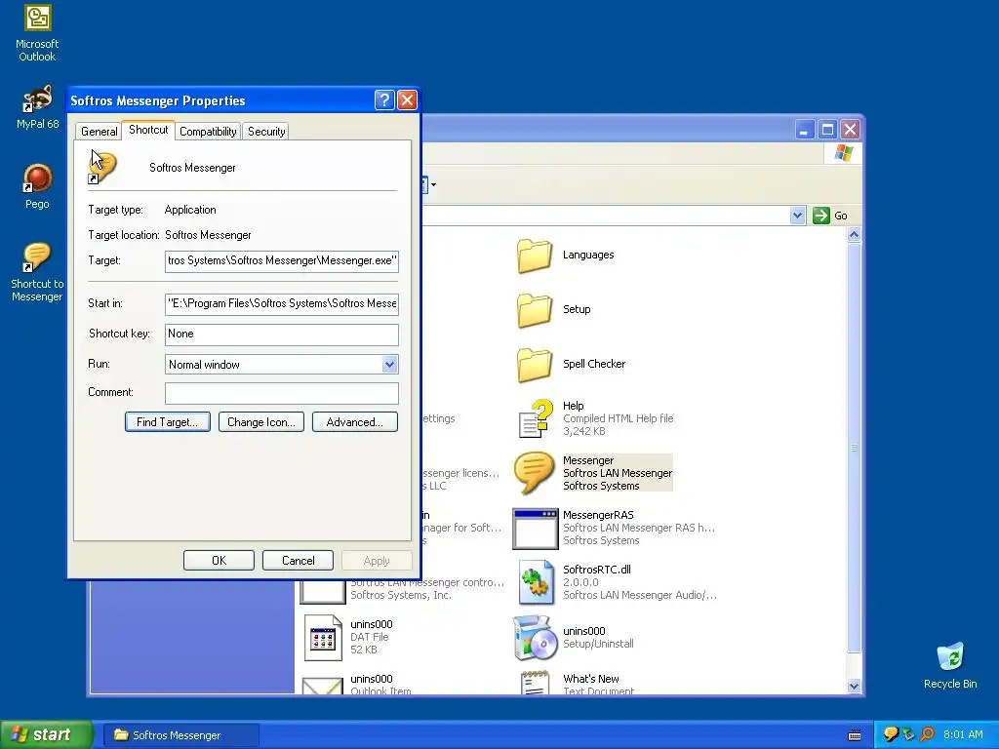Click Softros Messenger tray speech bubble icon
The width and height of the screenshot is (999, 749).
(891, 735)
